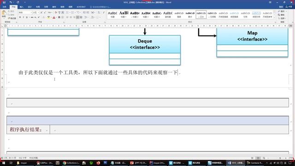Open the Change Case menu
295x166 pixels.
point(50,12)
